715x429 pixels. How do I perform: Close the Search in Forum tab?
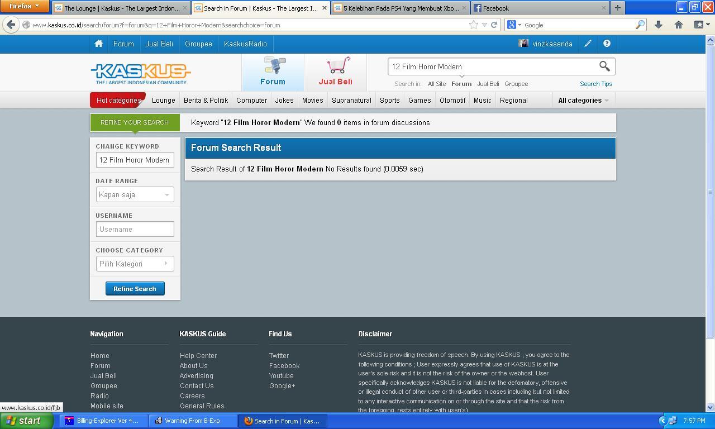324,8
